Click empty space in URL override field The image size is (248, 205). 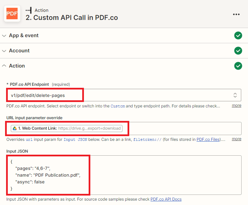click(x=179, y=128)
